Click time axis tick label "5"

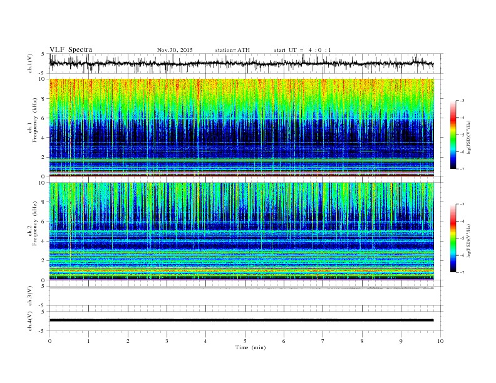[245, 341]
